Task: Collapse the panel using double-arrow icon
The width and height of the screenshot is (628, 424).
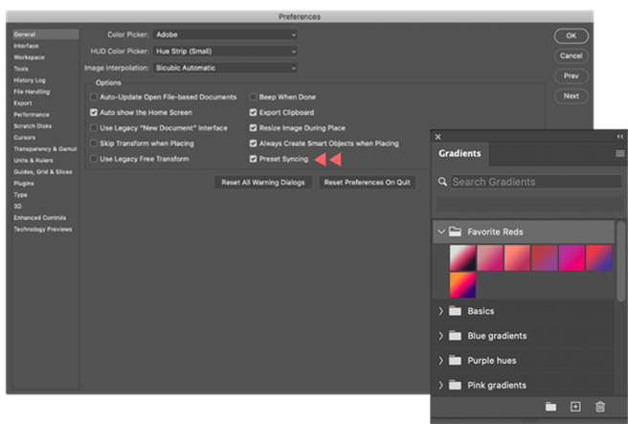Action: pyautogui.click(x=618, y=137)
